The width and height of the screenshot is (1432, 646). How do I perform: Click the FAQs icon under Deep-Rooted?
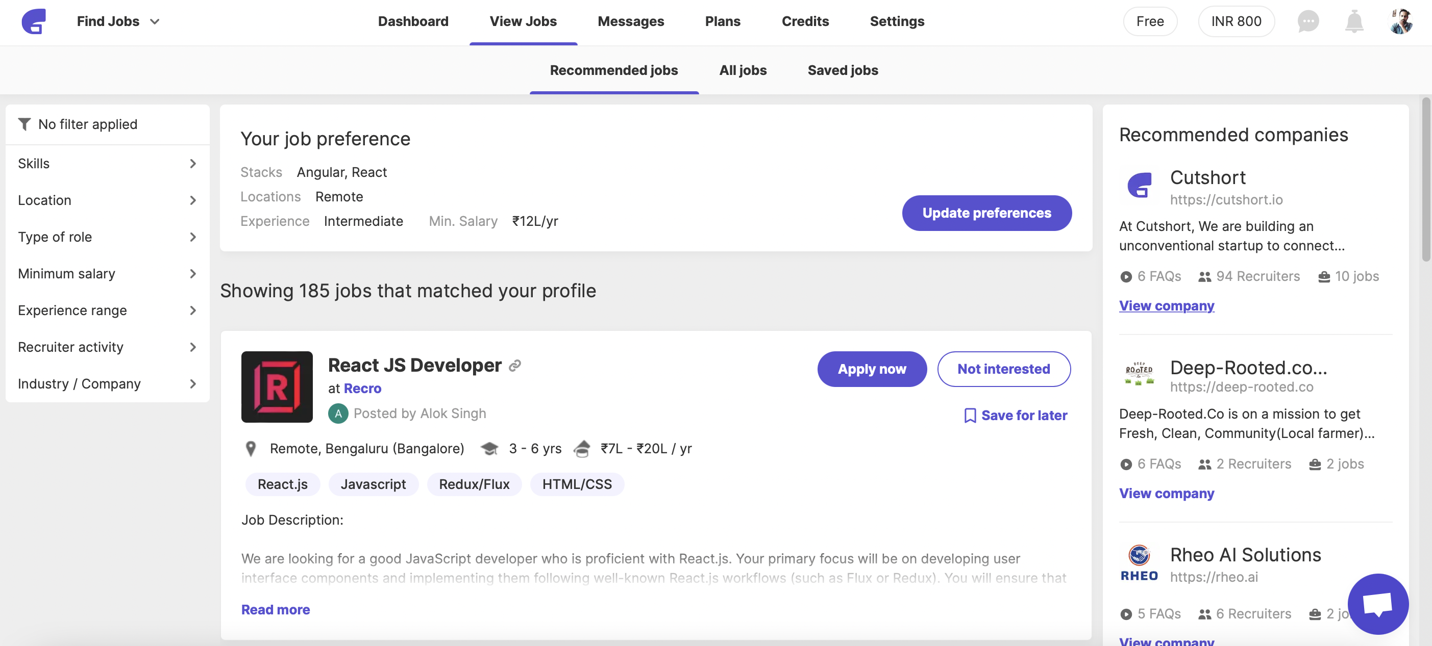(1126, 464)
